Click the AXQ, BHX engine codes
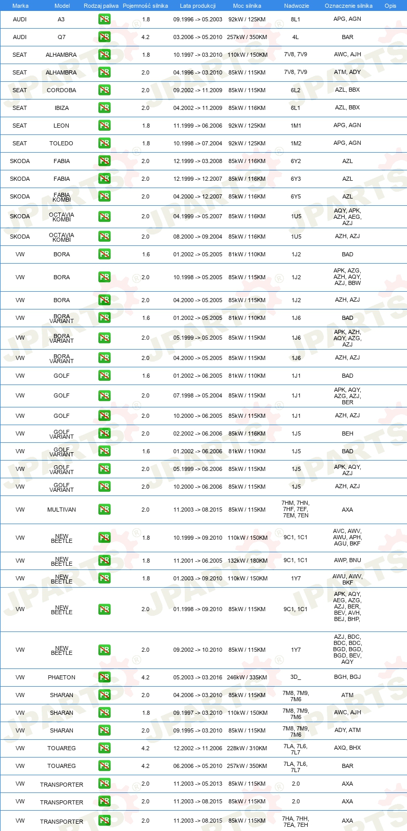The image size is (407, 831). click(x=348, y=748)
